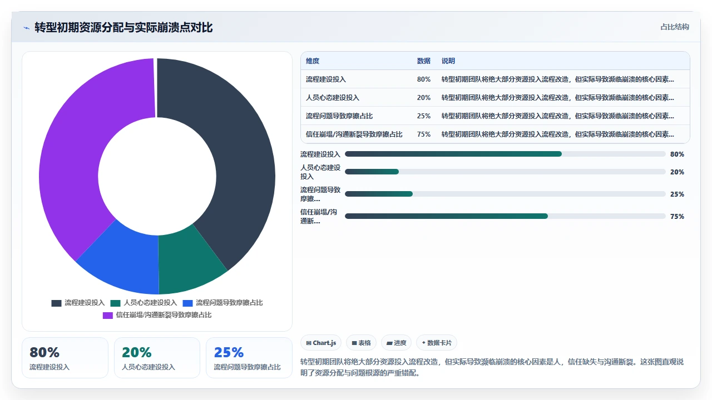
Task: Toggle legend label 流程建设投入
Action: coord(85,303)
